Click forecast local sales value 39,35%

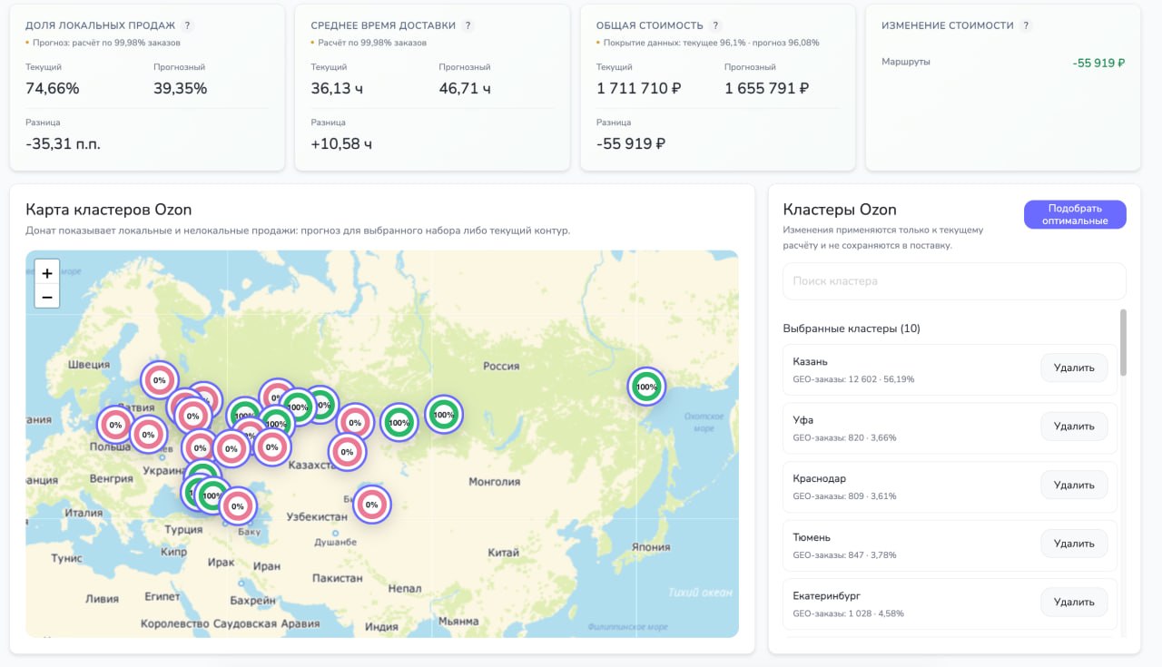point(181,88)
